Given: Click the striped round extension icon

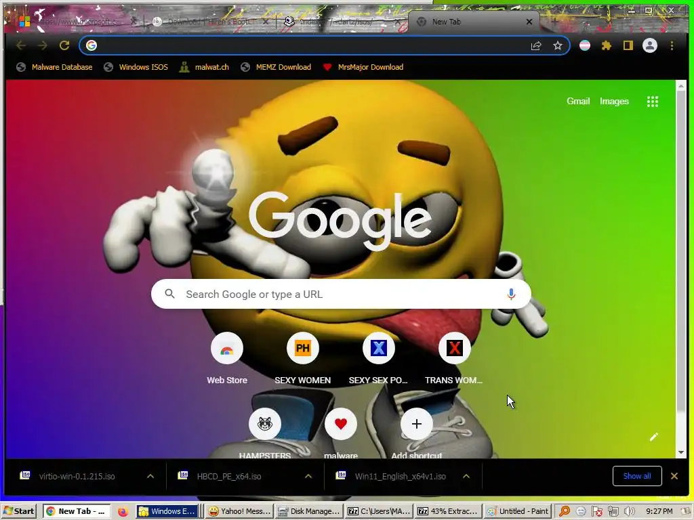Looking at the screenshot, I should [585, 45].
